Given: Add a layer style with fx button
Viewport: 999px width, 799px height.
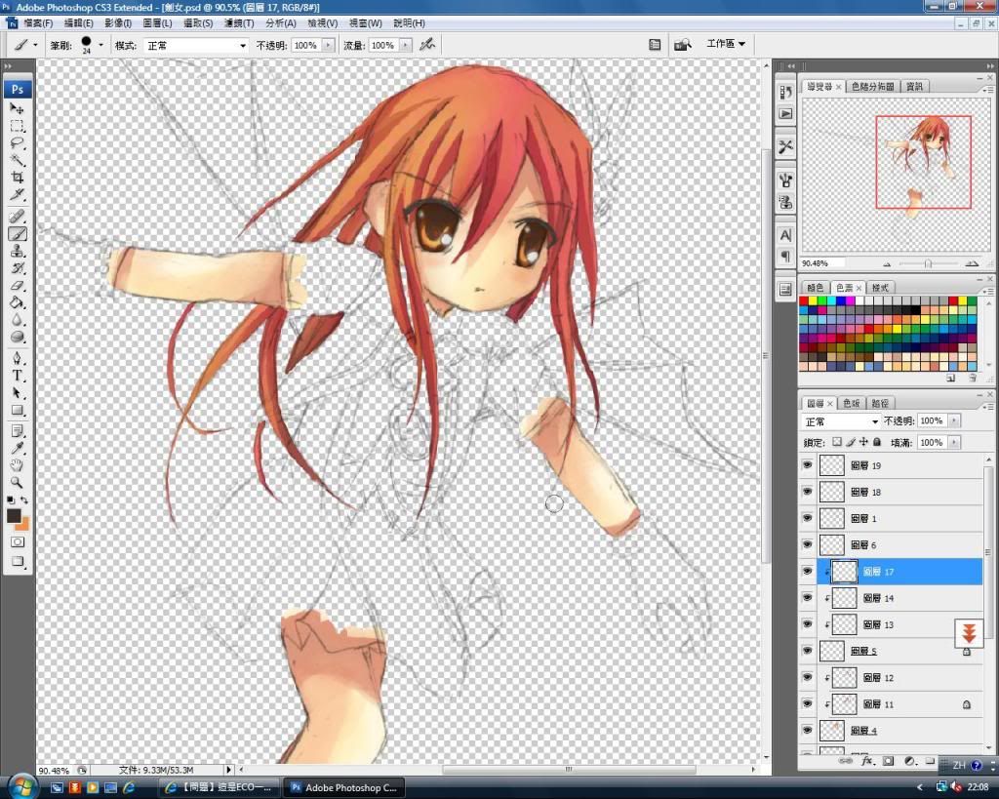Looking at the screenshot, I should [x=867, y=761].
